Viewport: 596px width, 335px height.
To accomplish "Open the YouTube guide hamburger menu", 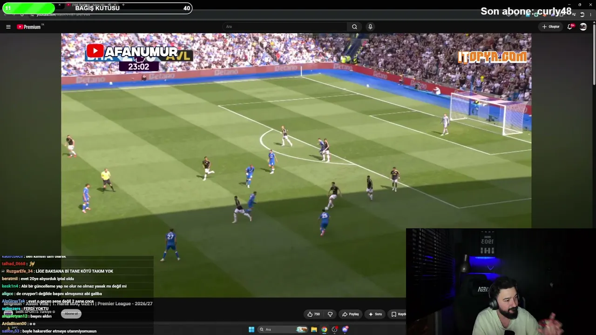I will (8, 27).
